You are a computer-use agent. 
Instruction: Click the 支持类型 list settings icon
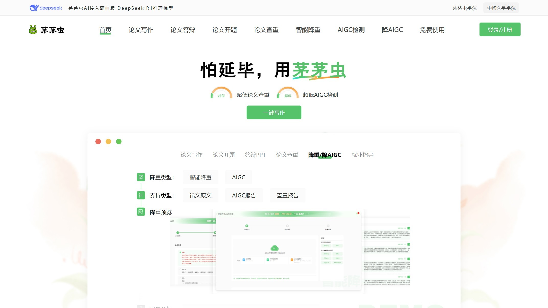141,195
